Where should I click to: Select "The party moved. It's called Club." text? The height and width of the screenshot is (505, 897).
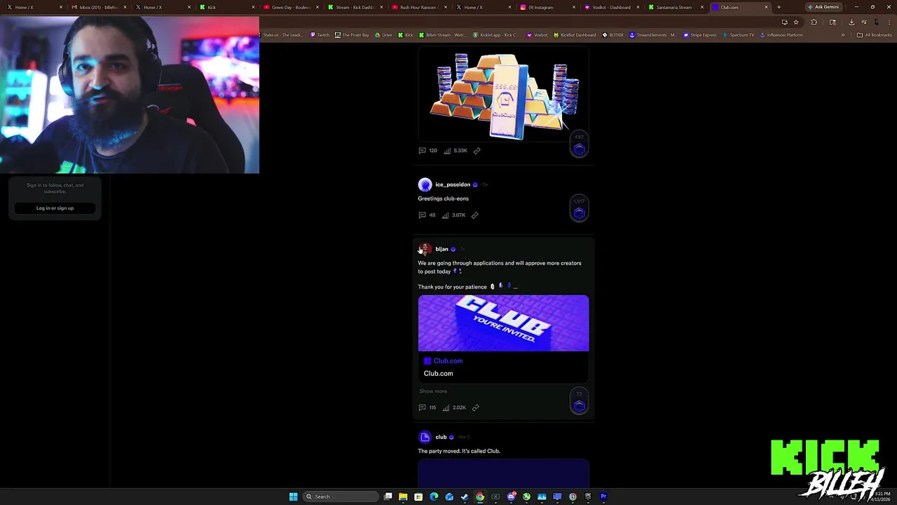click(x=459, y=451)
